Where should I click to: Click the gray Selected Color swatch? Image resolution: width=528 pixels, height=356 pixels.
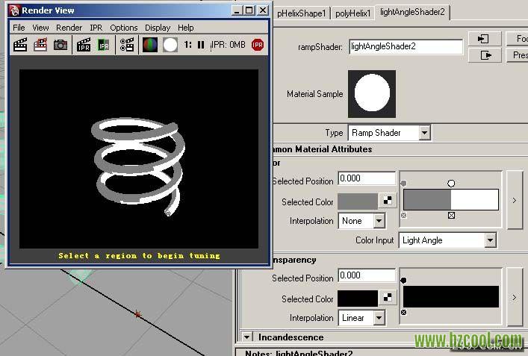pos(358,202)
